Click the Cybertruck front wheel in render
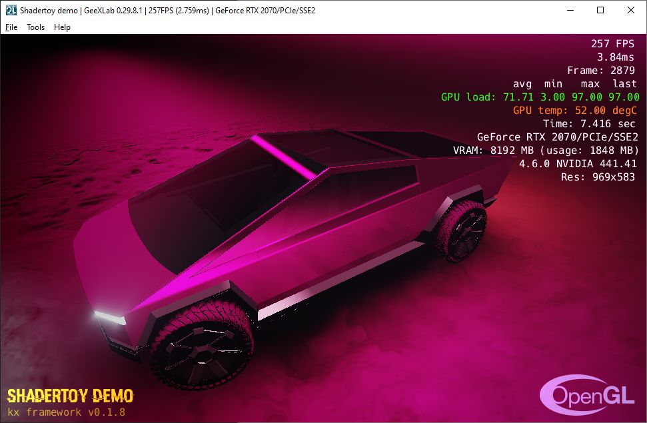 coord(202,346)
